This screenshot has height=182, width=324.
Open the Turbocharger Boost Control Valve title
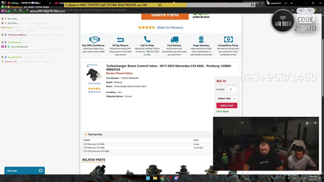(x=169, y=67)
